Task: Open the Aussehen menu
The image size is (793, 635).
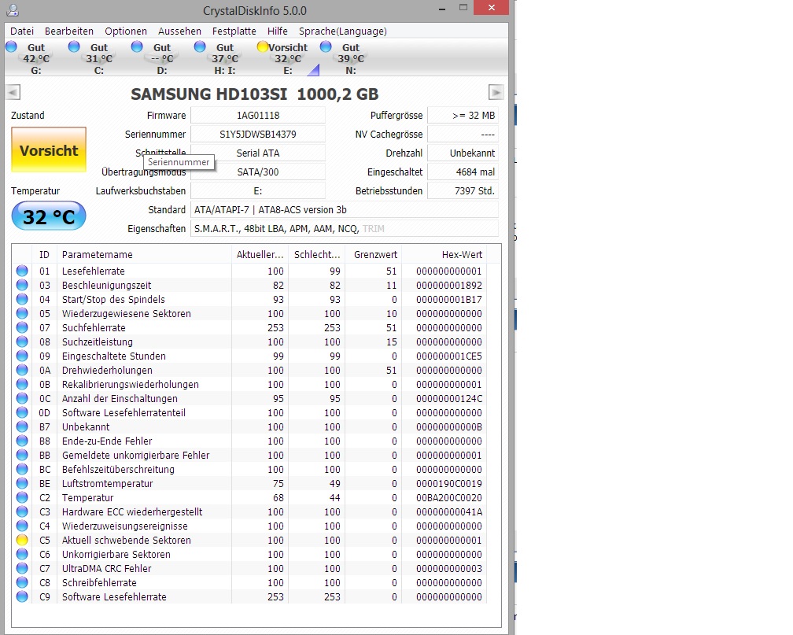Action: click(x=179, y=31)
